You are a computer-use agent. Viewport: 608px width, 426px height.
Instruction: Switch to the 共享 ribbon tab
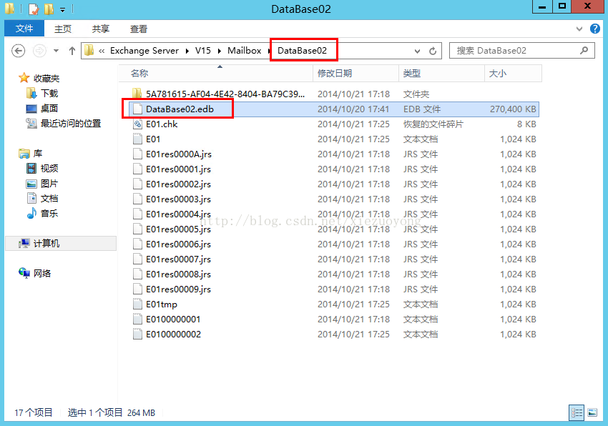pos(100,29)
